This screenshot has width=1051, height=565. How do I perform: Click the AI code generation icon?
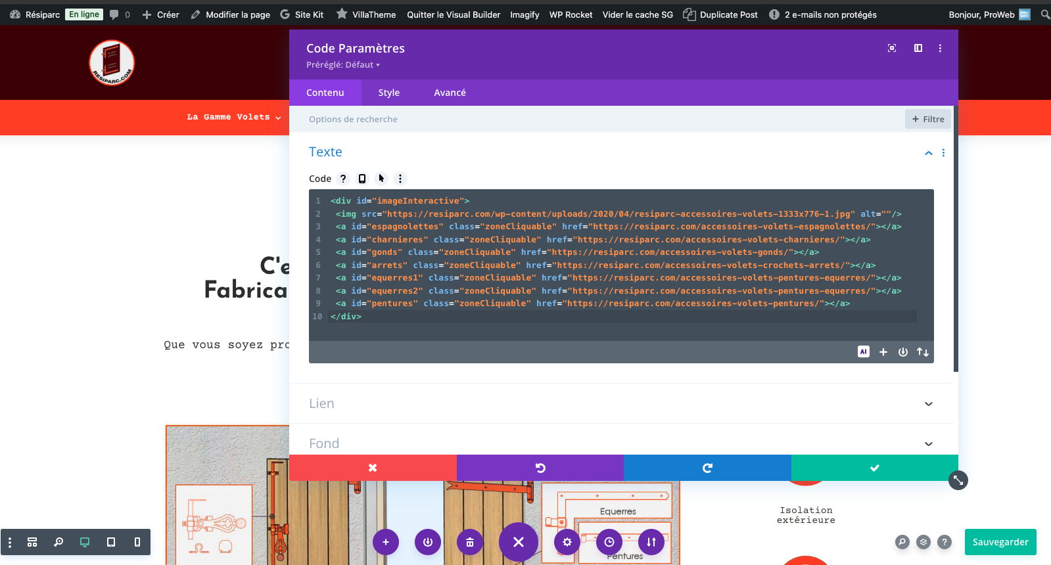864,352
